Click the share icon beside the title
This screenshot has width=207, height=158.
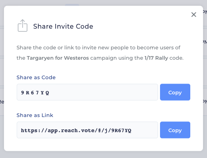click(23, 25)
